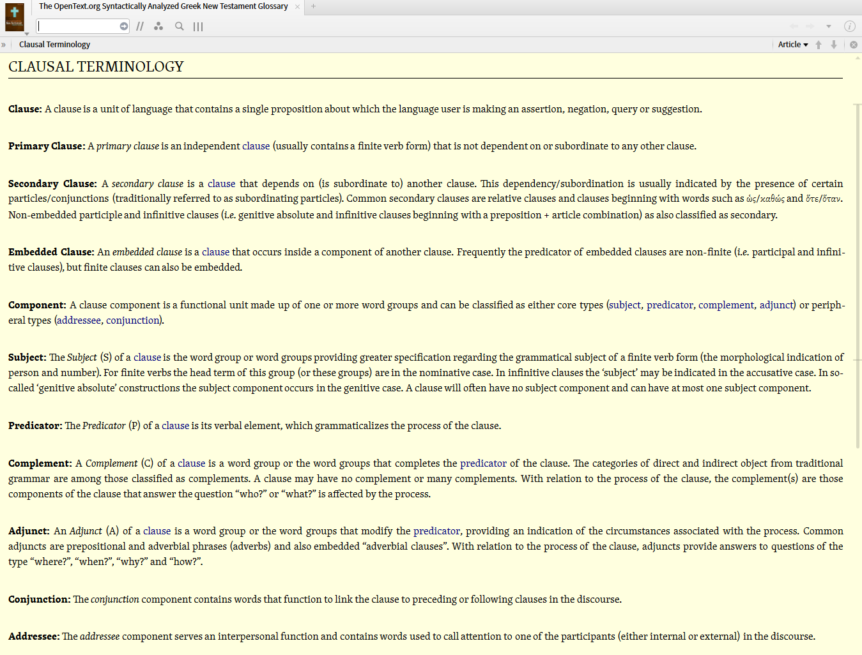The width and height of the screenshot is (862, 655).
Task: Select the OpenText.org Glossary tab
Action: coord(164,6)
